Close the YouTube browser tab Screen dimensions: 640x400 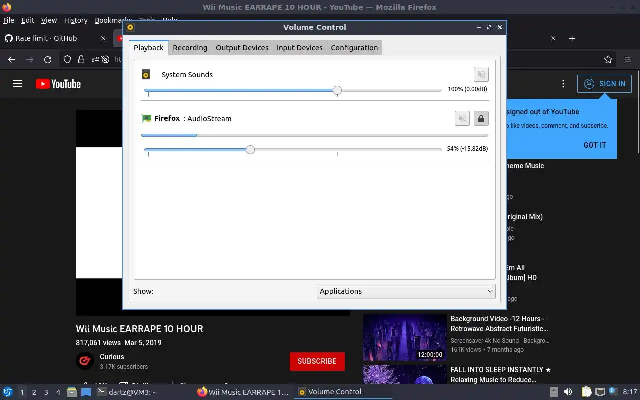[x=553, y=38]
